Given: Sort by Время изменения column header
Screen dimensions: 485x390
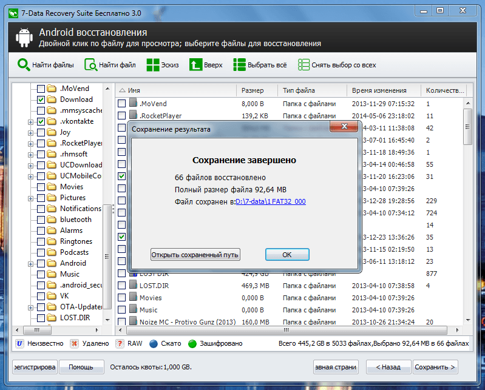Looking at the screenshot, I should tap(384, 90).
